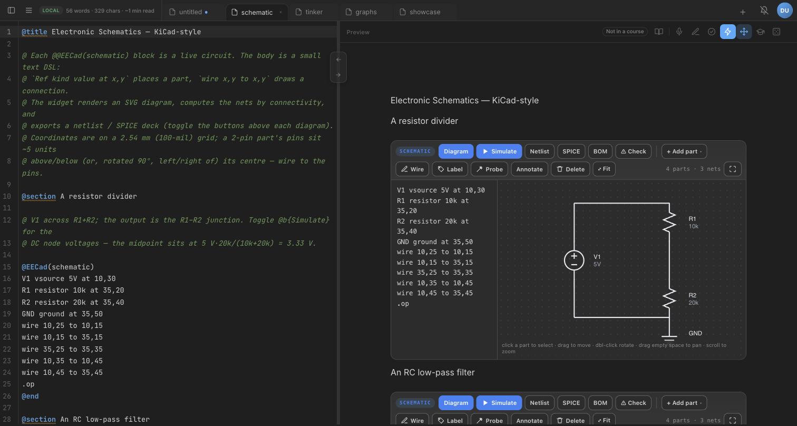Select Probe tool in resistor divider widget
Viewport: 797px width, 426px height.
pyautogui.click(x=489, y=169)
